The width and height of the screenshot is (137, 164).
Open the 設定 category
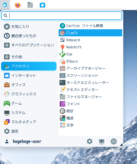point(29,131)
